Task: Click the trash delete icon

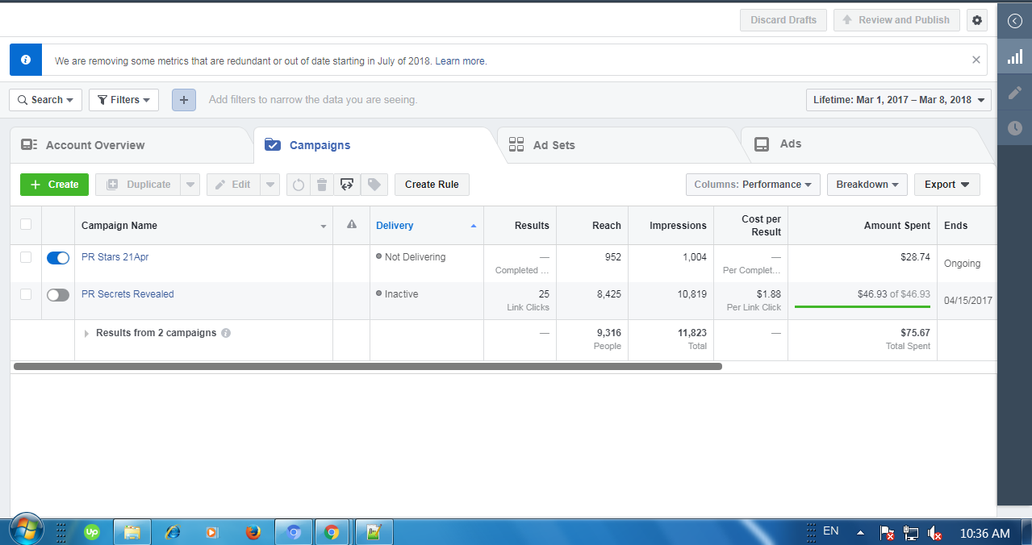Action: click(322, 185)
